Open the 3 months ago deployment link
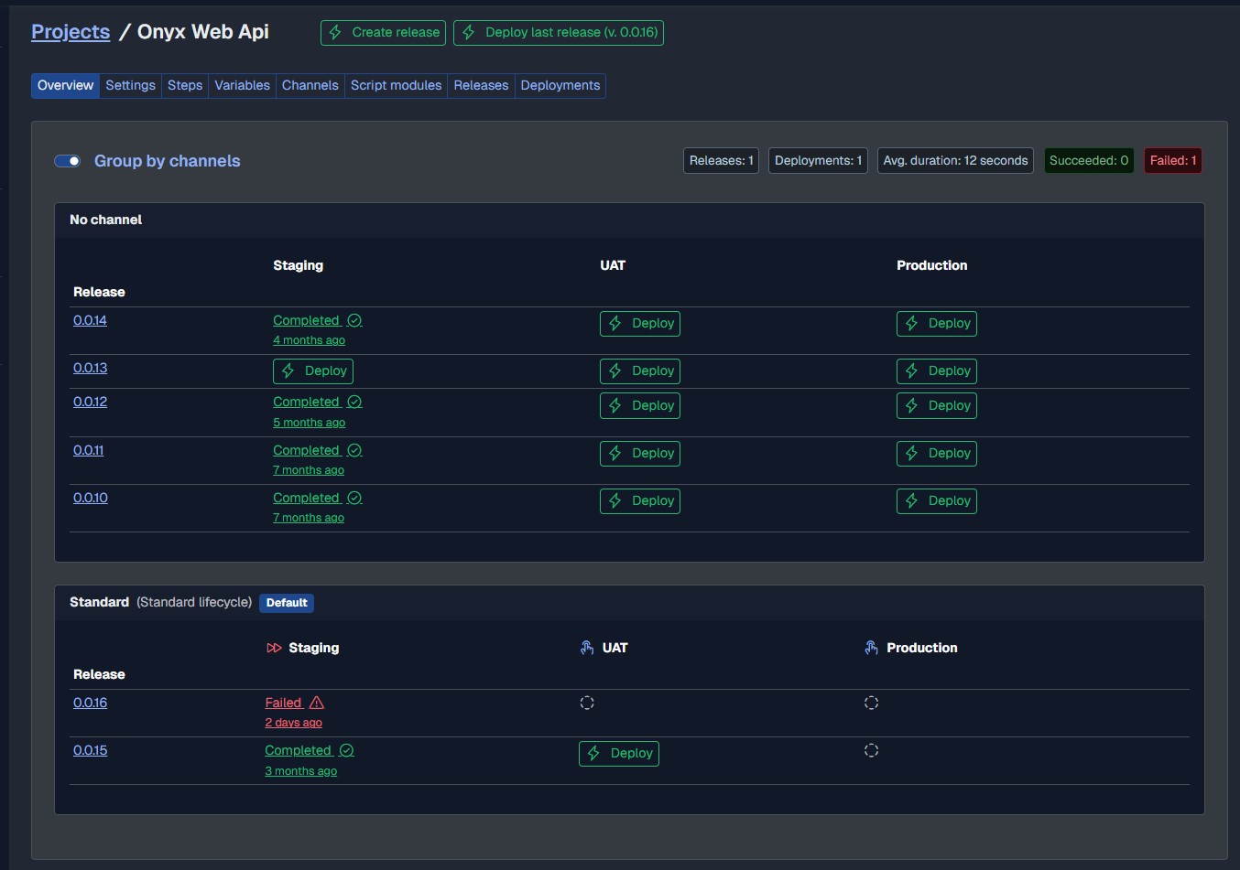1240x870 pixels. point(300,771)
